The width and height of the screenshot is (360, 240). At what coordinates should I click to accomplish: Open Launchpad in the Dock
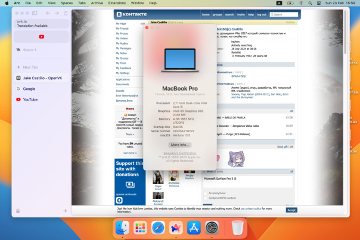tap(140, 227)
